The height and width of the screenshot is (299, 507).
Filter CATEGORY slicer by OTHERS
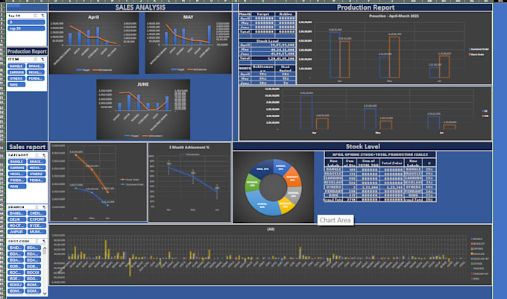(x=37, y=174)
